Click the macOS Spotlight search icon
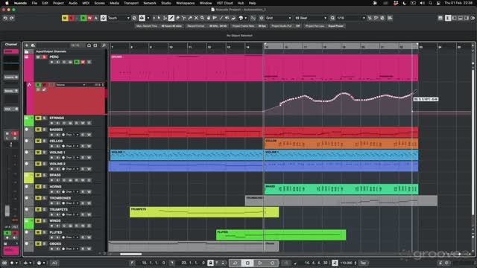The width and height of the screenshot is (477, 268). click(430, 3)
